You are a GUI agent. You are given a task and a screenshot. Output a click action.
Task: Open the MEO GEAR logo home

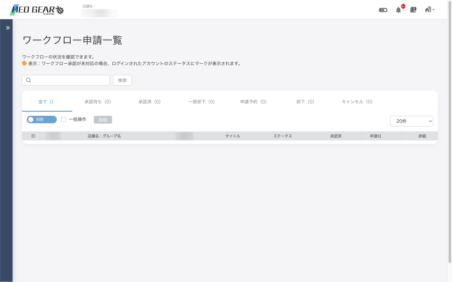tap(37, 10)
